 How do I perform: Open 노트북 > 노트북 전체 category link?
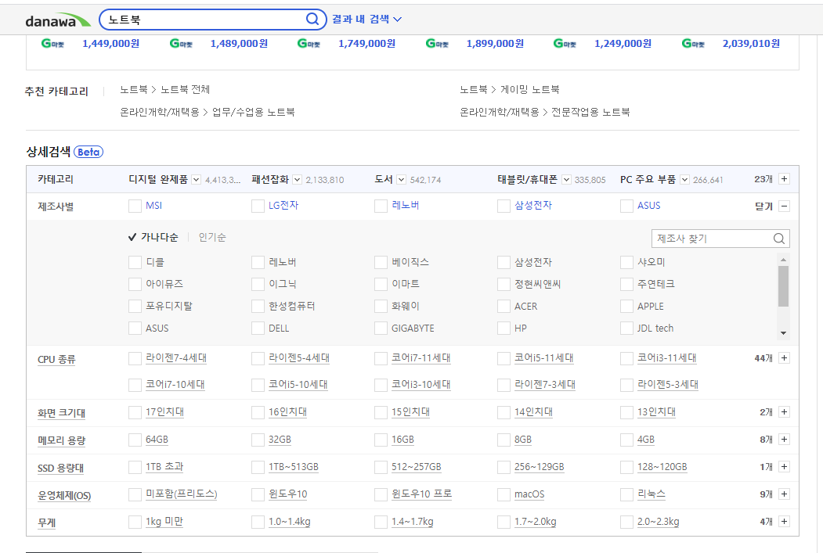(x=164, y=90)
